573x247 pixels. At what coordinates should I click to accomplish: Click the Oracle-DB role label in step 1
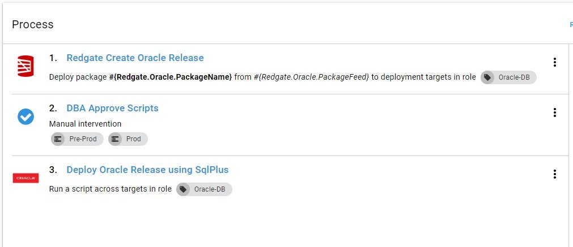tap(514, 77)
